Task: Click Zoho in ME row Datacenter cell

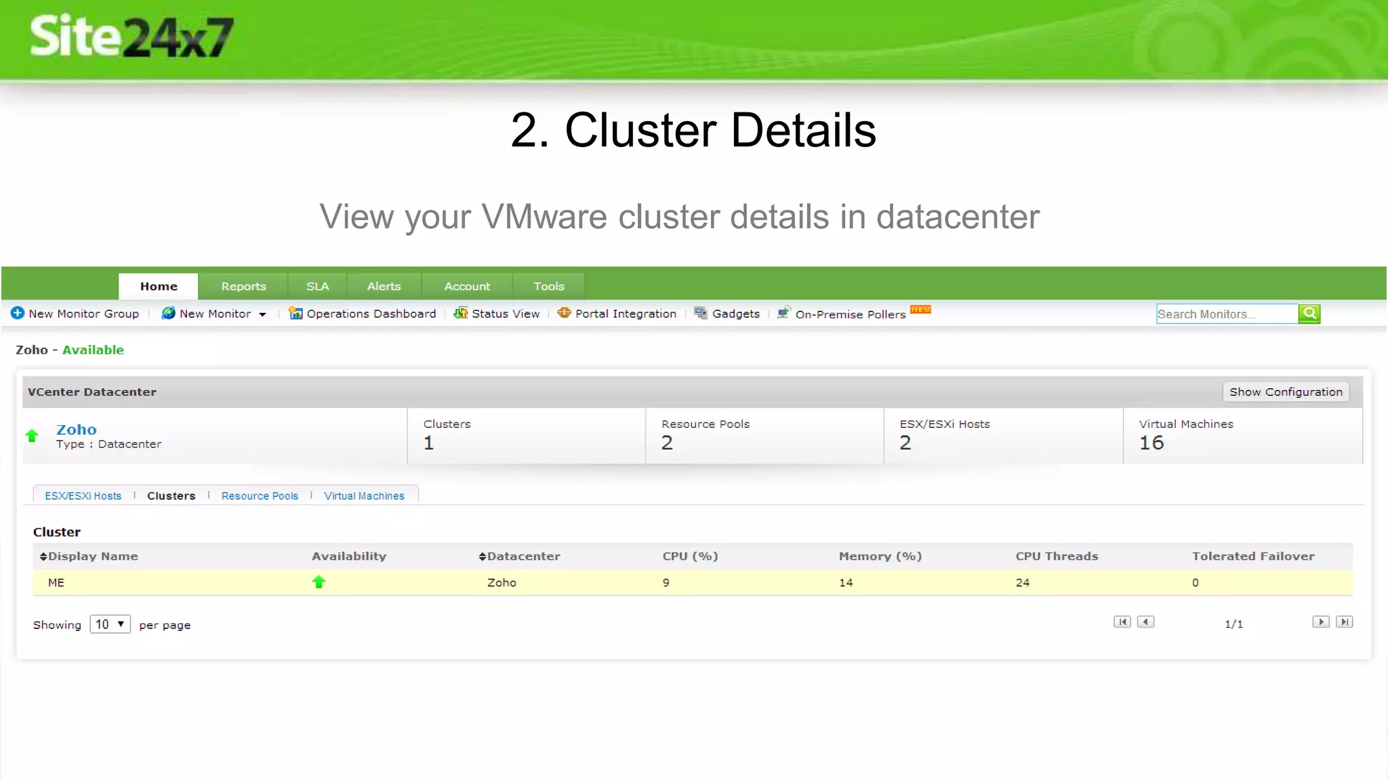Action: (x=502, y=582)
